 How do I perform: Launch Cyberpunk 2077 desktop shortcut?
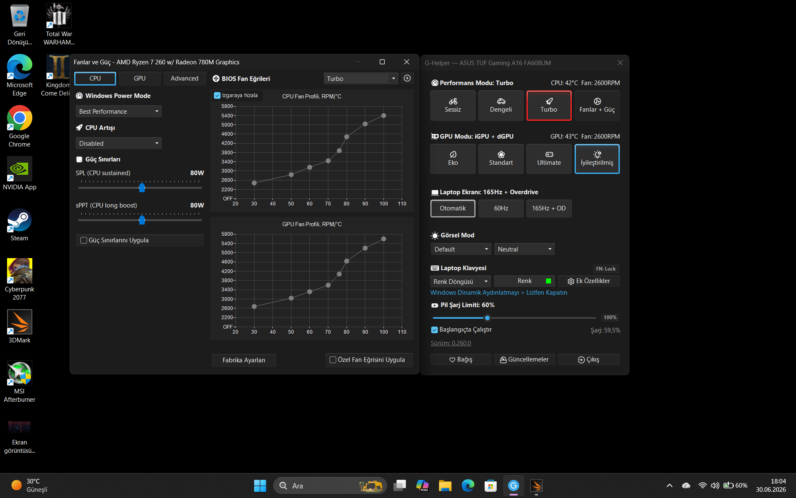(x=19, y=279)
